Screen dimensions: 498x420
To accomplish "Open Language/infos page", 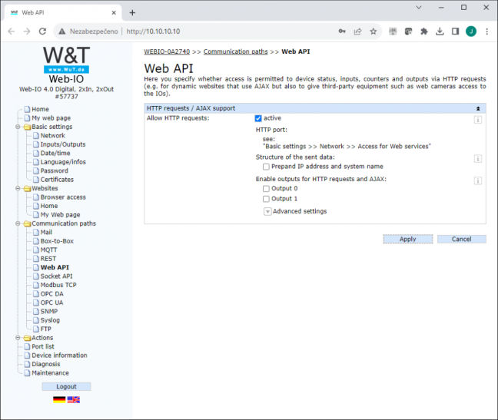I will pos(63,162).
